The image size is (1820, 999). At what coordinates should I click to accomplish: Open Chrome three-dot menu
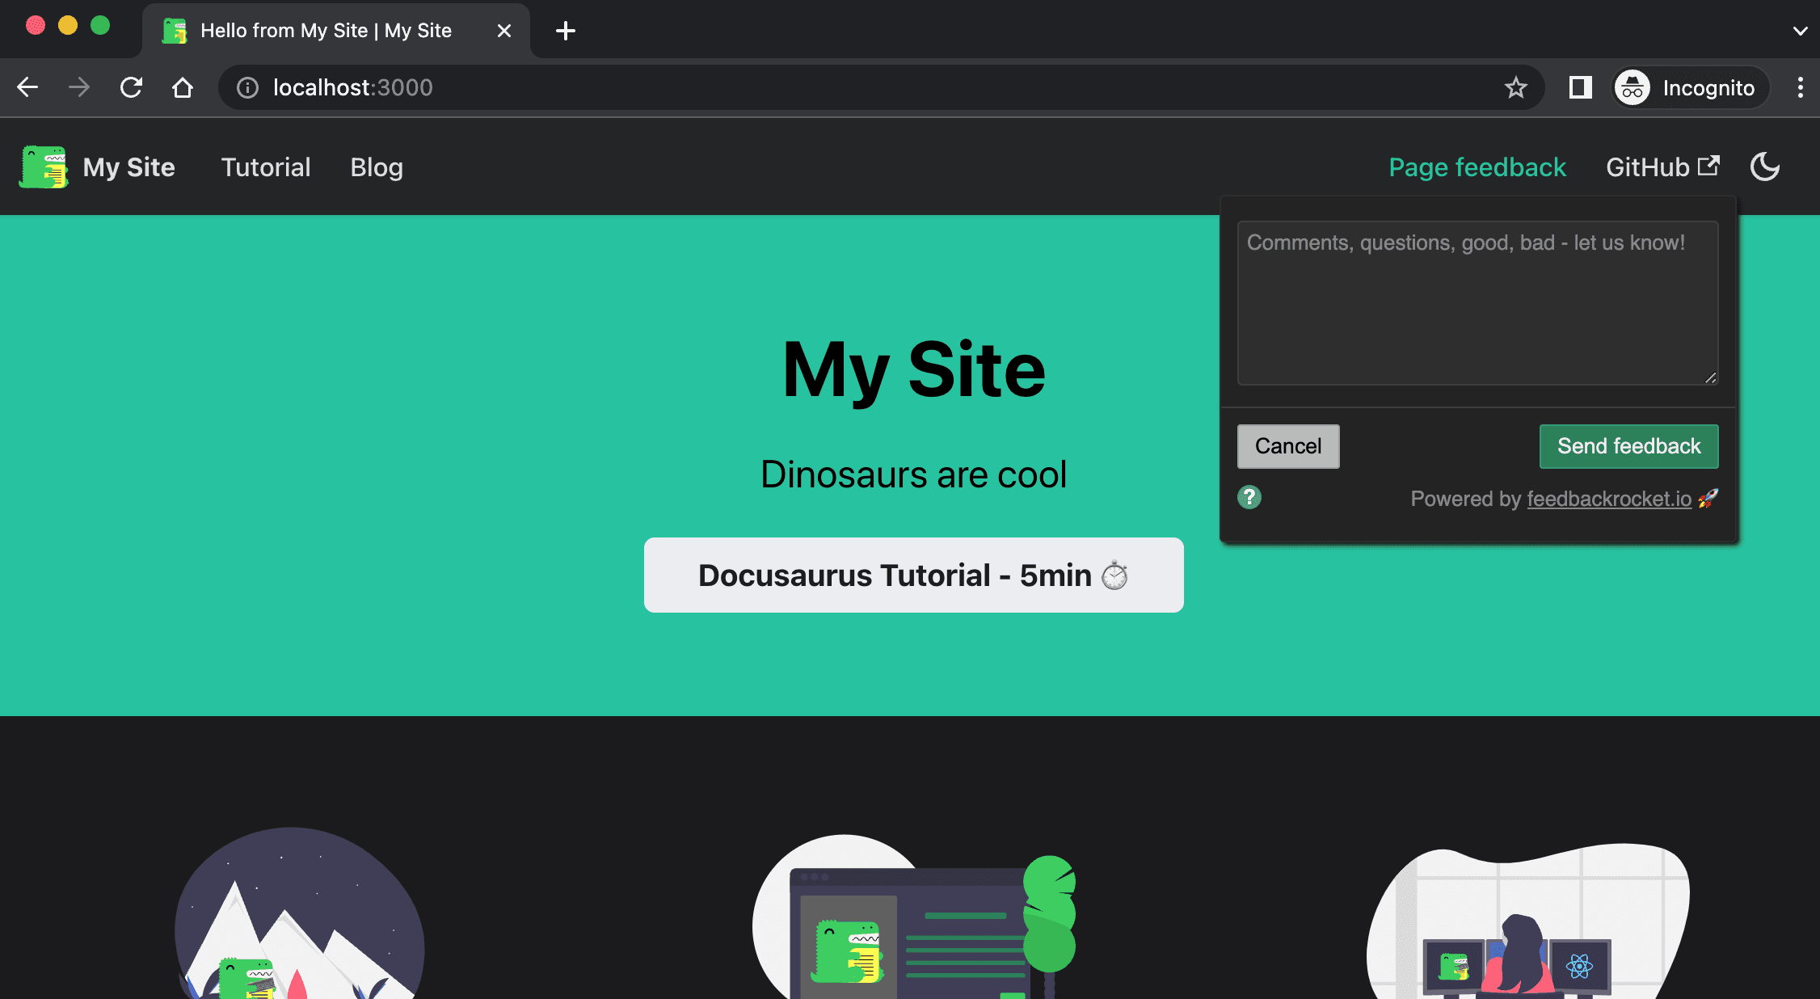click(x=1800, y=87)
